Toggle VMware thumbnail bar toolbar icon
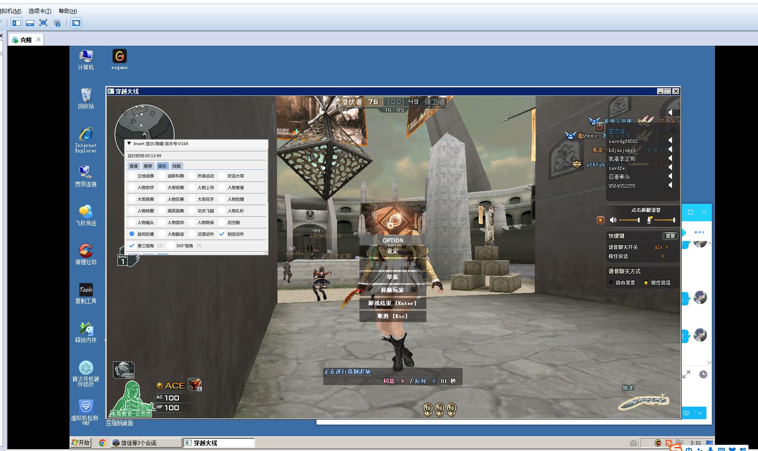This screenshot has height=451, width=758. point(30,23)
